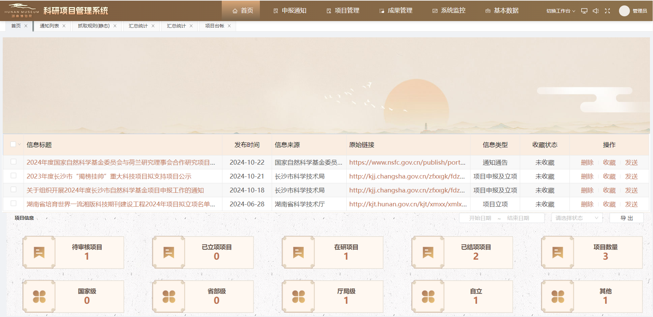Open the nsfc.gov.cn original link
The width and height of the screenshot is (653, 317).
pyautogui.click(x=407, y=163)
